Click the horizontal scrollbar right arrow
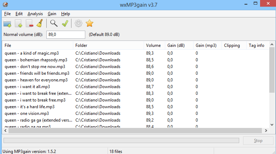The image size is (276, 154). 266,130
